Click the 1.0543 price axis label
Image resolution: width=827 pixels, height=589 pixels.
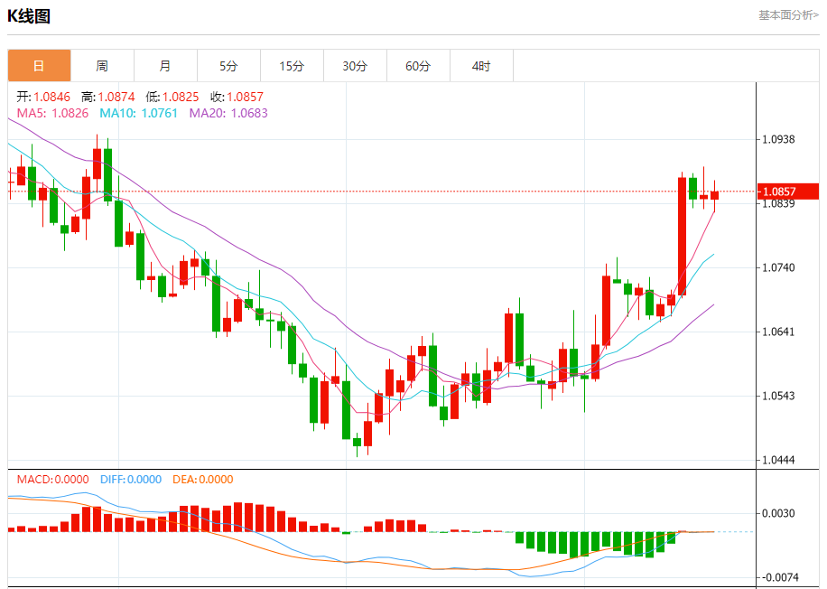point(778,396)
